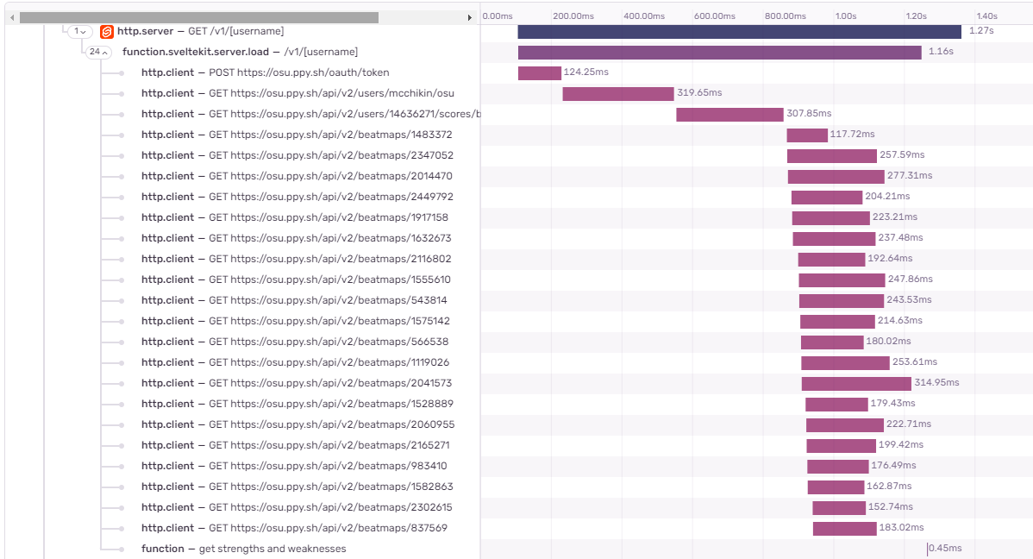Click the 214.63ms timeline bar
Image resolution: width=1033 pixels, height=559 pixels.
tap(837, 321)
